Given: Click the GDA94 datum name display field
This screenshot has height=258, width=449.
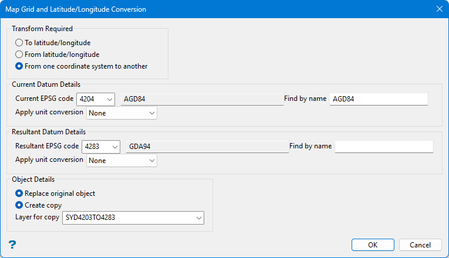Looking at the screenshot, I should click(x=207, y=147).
